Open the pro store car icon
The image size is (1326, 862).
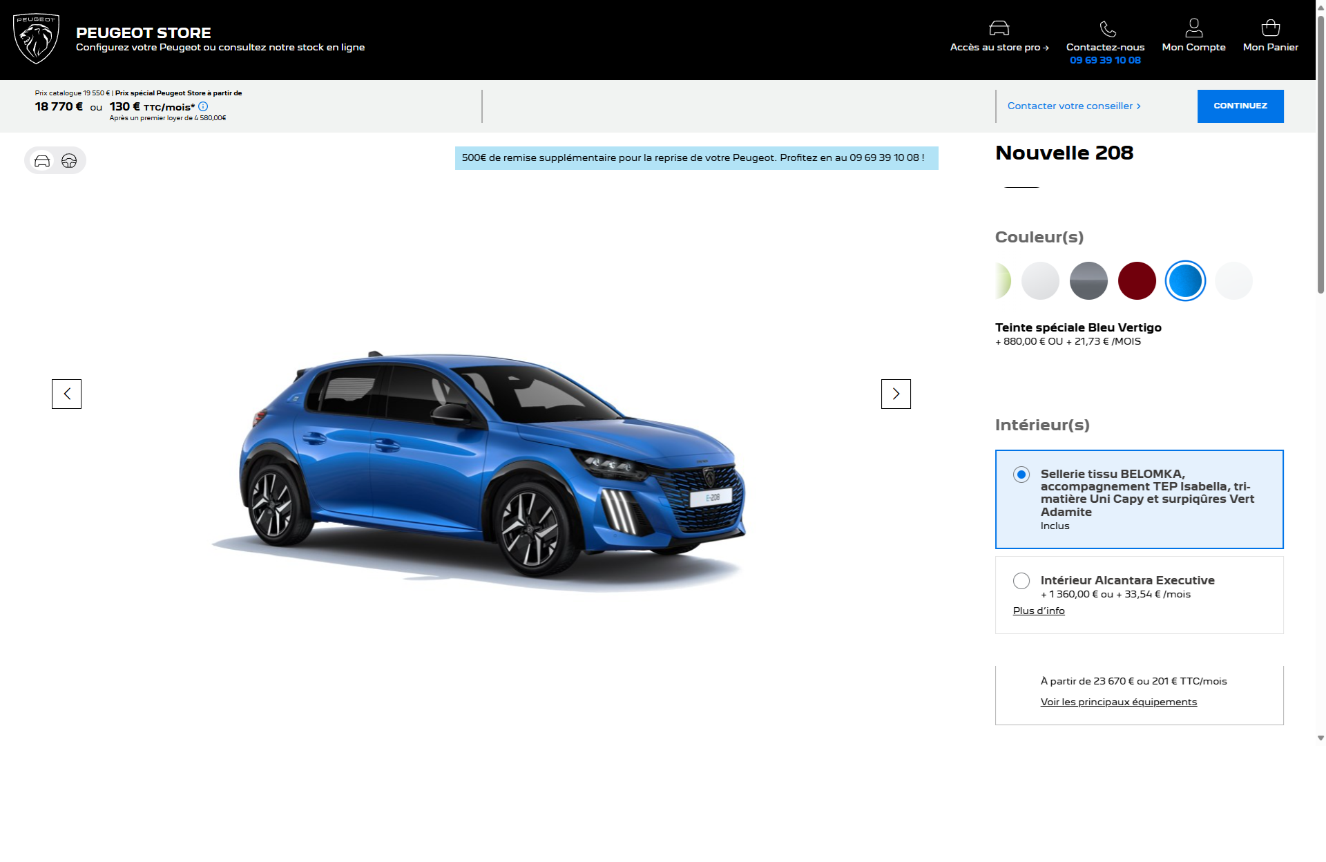[999, 28]
